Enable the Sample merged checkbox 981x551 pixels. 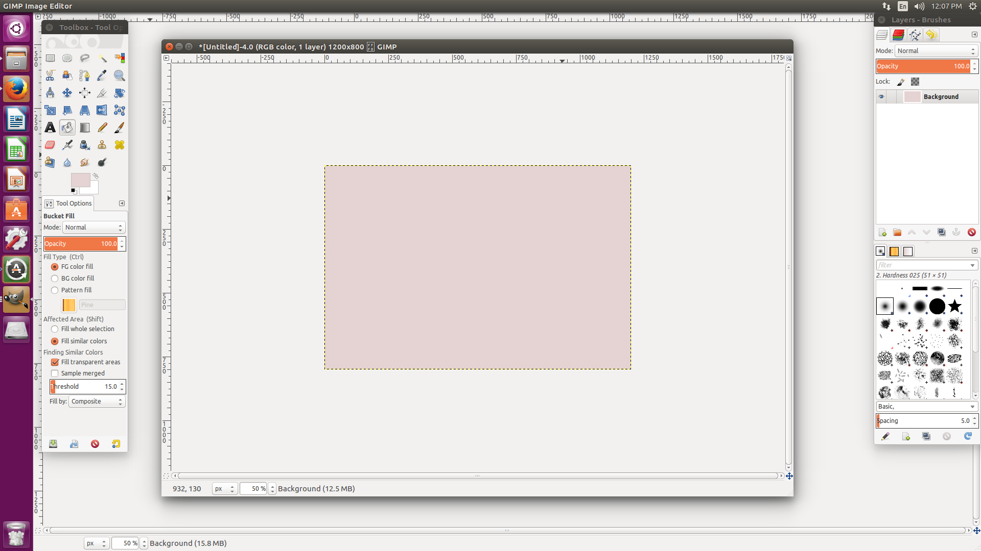pyautogui.click(x=55, y=373)
